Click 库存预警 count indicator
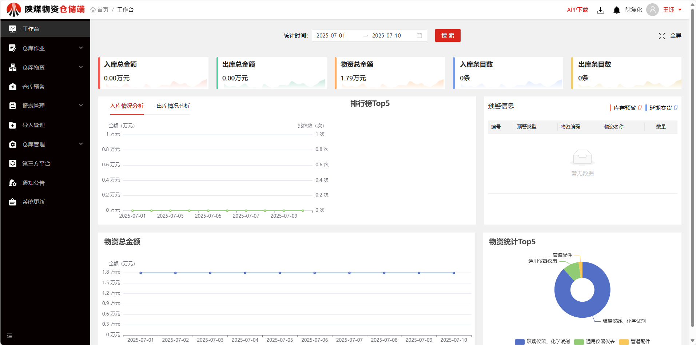696x345 pixels. click(x=626, y=108)
